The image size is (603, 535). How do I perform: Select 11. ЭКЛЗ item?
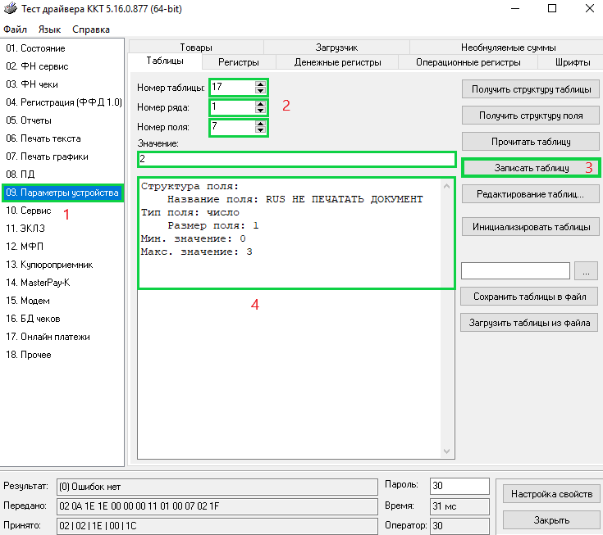coord(25,229)
